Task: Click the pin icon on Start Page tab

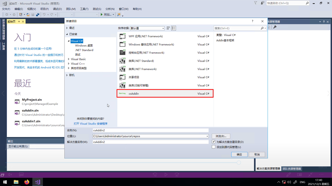Action: pos(19,22)
